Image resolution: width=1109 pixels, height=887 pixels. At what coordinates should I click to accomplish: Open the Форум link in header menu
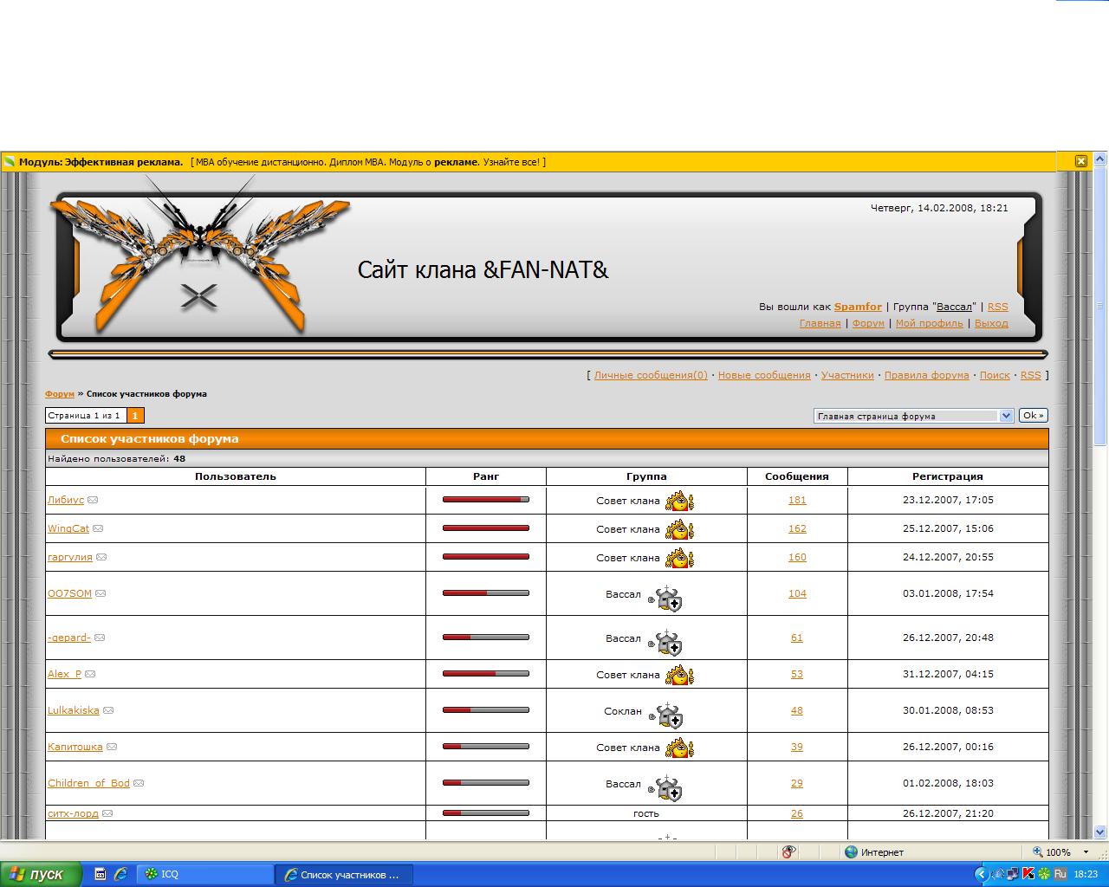(868, 323)
